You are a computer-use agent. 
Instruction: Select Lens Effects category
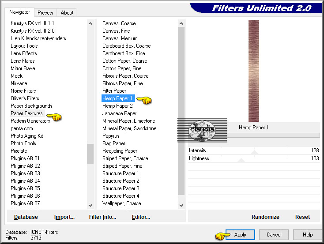24,53
